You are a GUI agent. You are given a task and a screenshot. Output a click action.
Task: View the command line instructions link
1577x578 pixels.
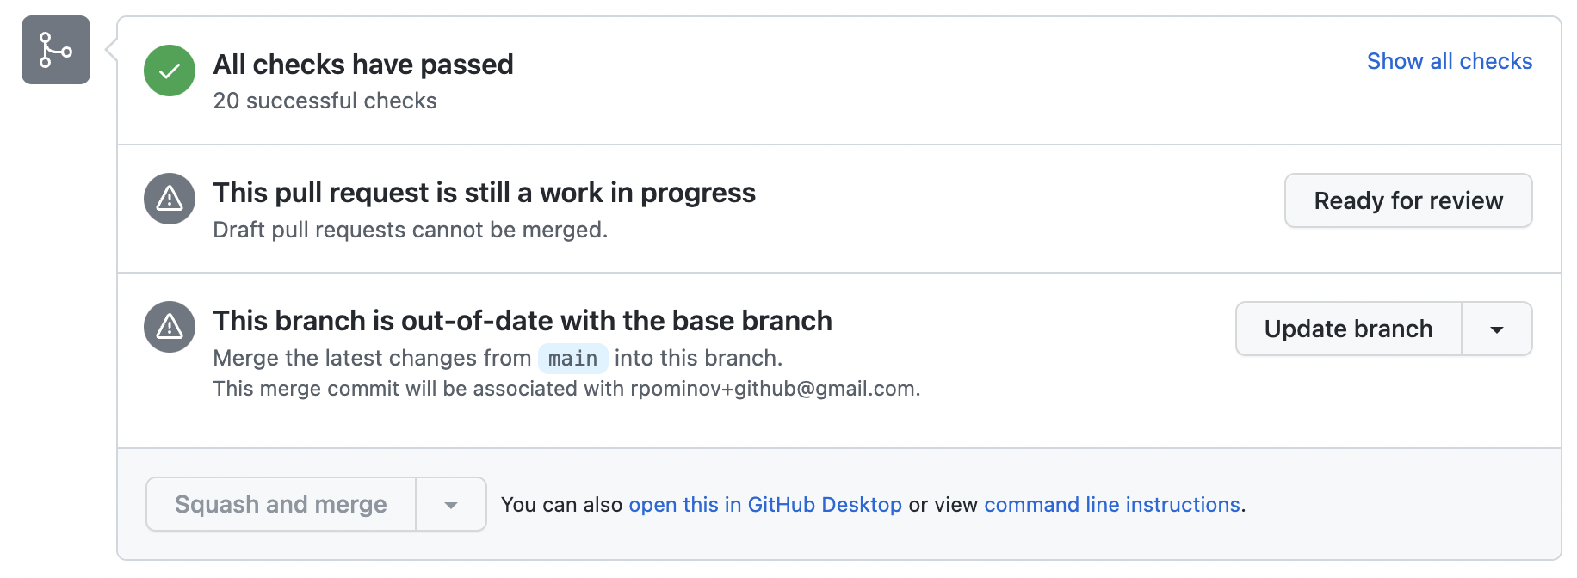point(1111,505)
